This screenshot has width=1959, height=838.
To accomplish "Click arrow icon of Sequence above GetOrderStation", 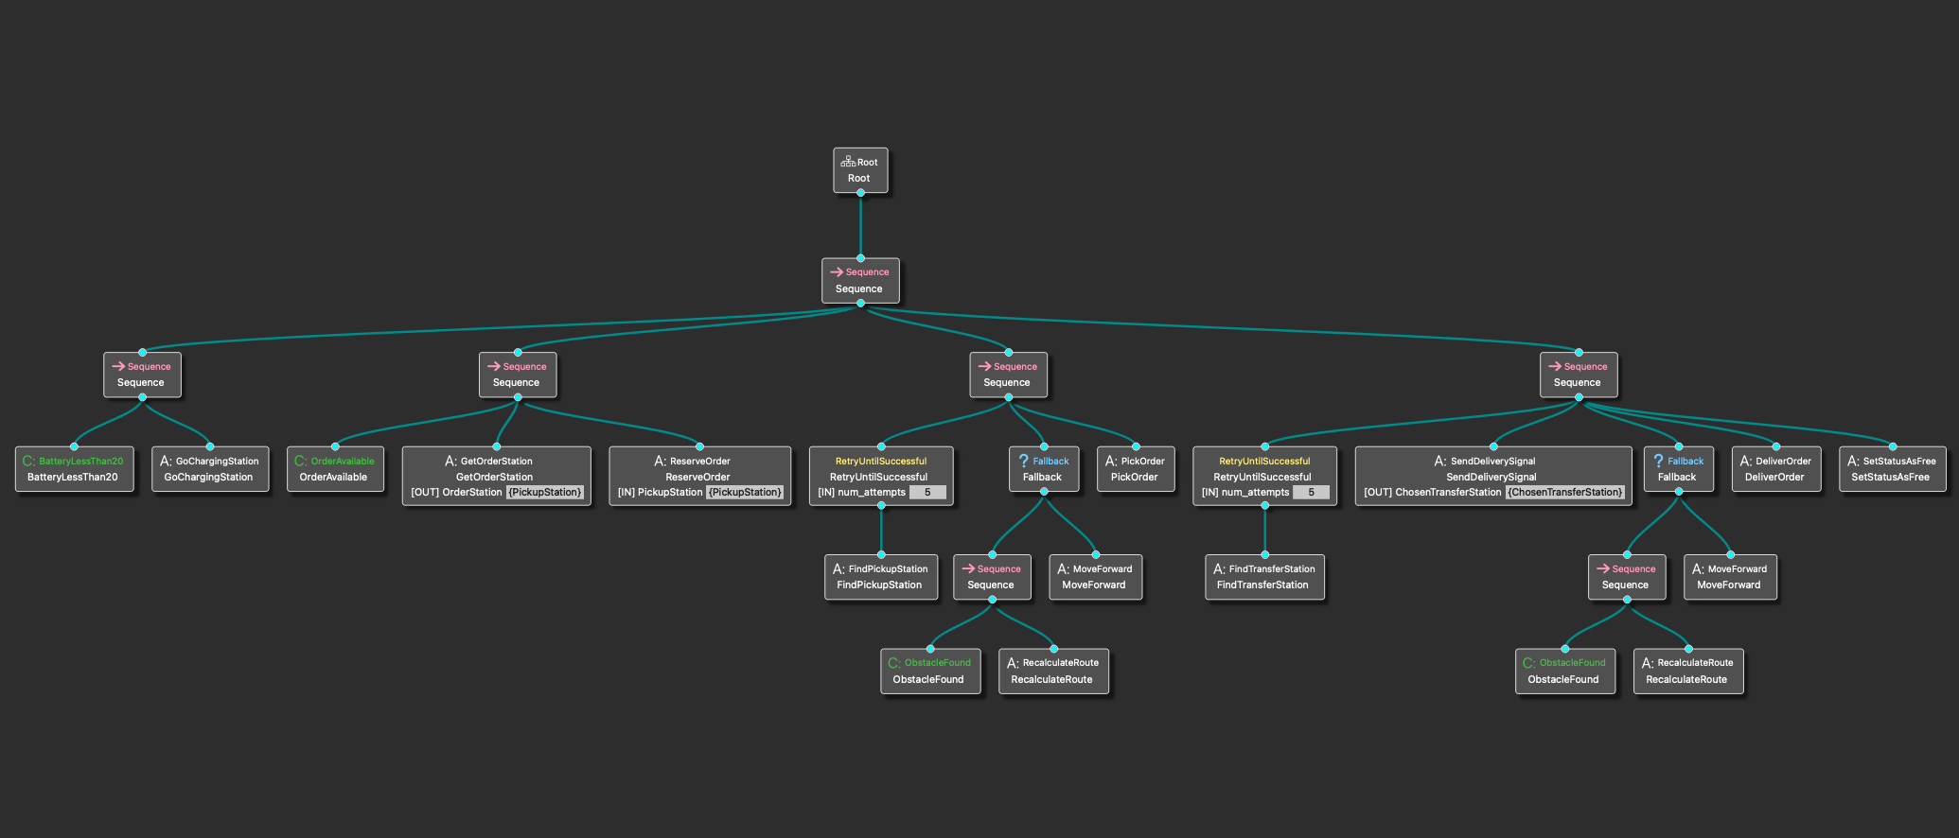I will (494, 366).
